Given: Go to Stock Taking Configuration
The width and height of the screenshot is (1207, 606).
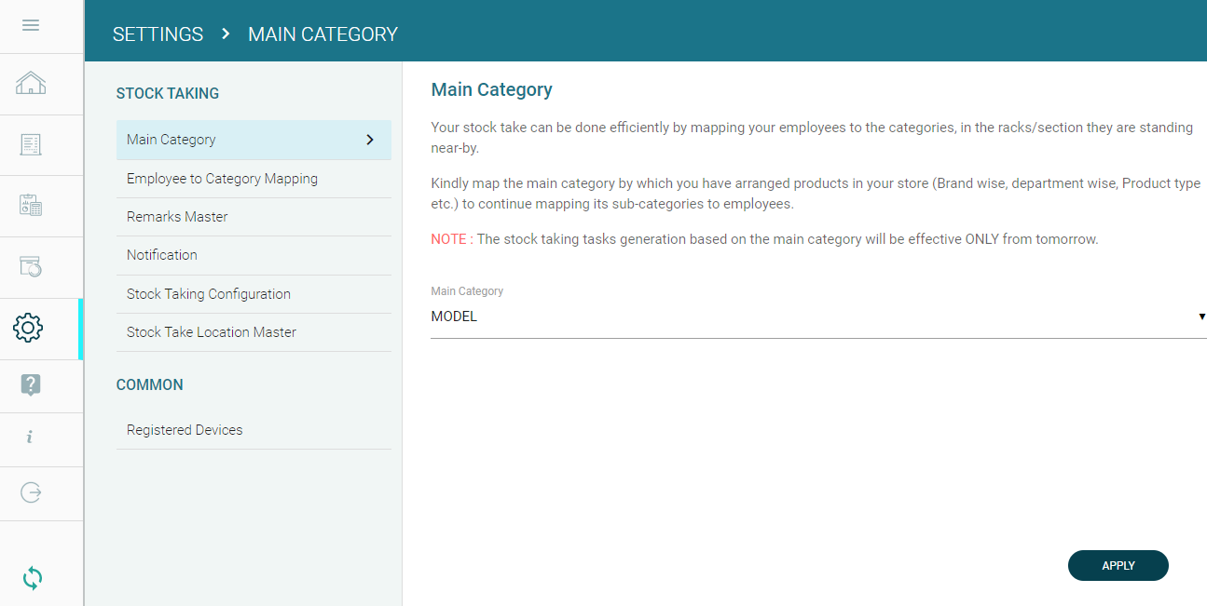Looking at the screenshot, I should pos(209,294).
